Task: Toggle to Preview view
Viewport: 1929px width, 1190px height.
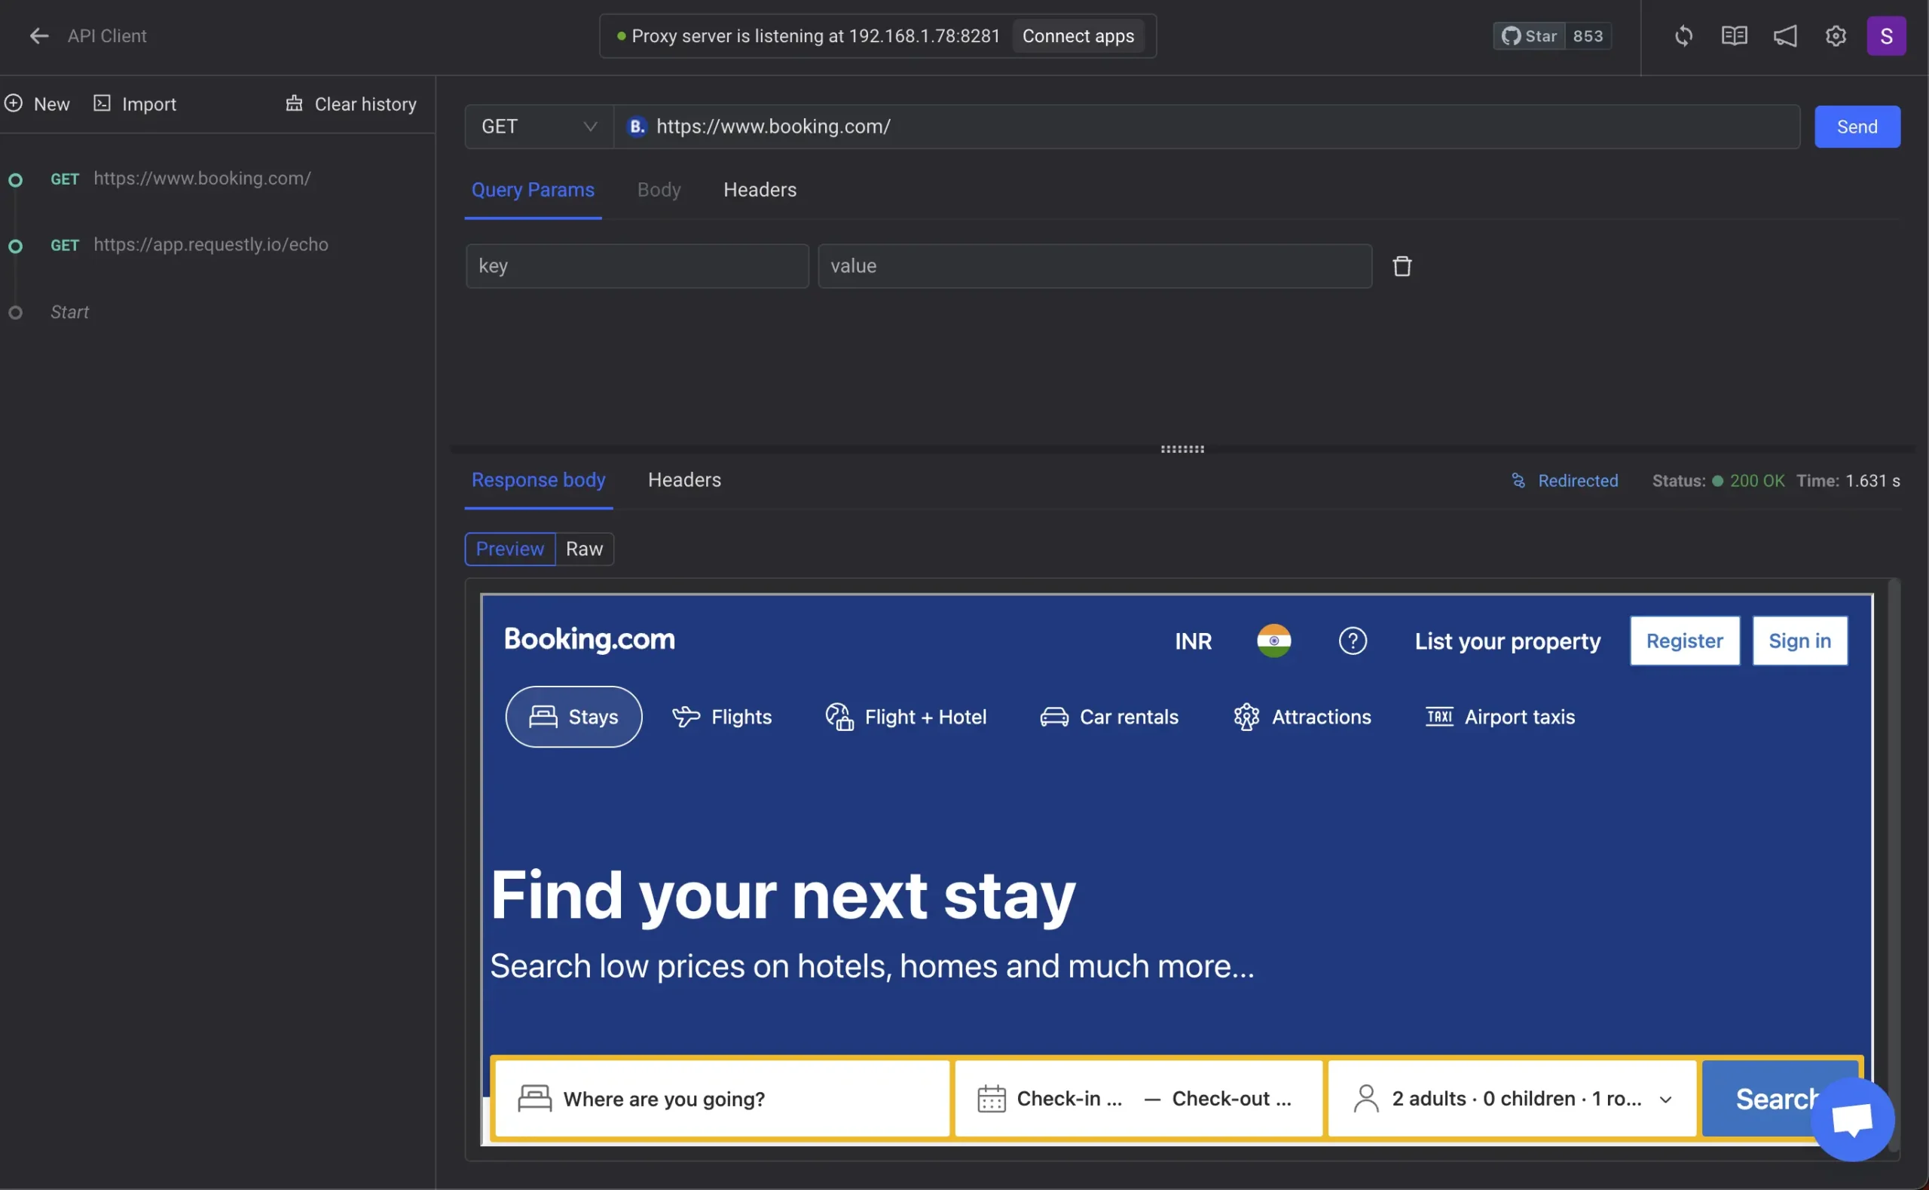Action: (x=510, y=549)
